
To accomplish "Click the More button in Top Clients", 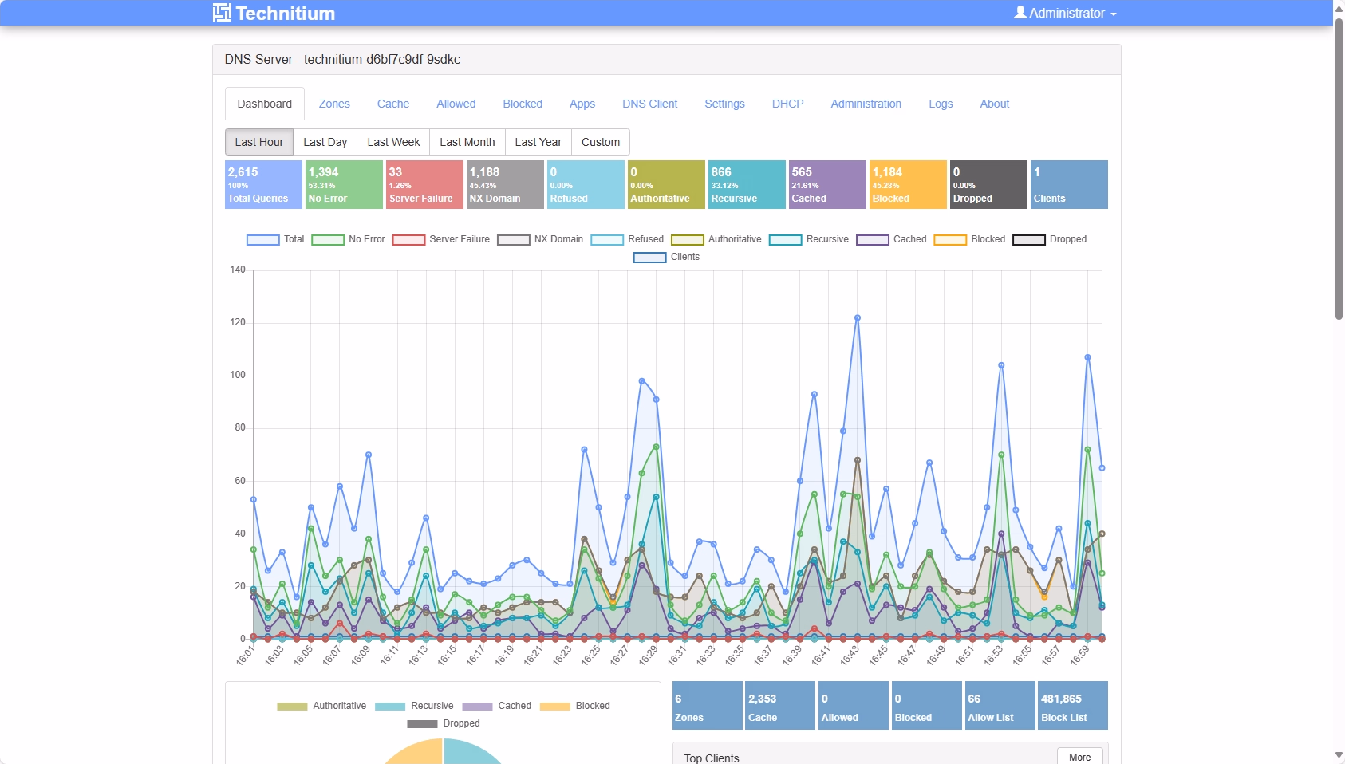I will (1079, 757).
